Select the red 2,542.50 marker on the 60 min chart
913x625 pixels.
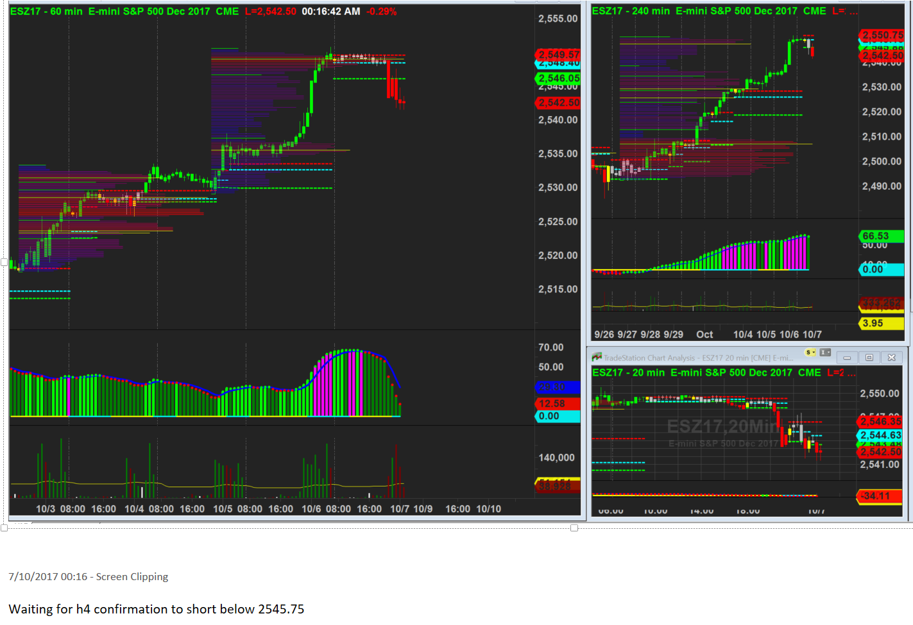558,103
